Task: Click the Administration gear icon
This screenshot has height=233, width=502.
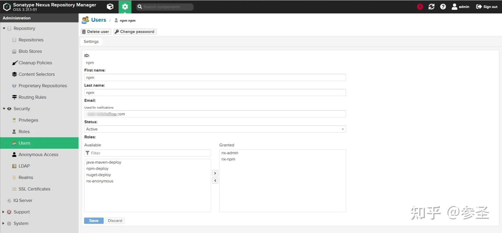Action: [125, 7]
